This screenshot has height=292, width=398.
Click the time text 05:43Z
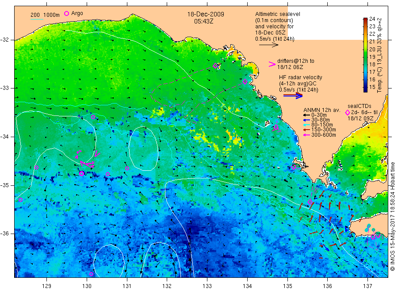[203, 22]
